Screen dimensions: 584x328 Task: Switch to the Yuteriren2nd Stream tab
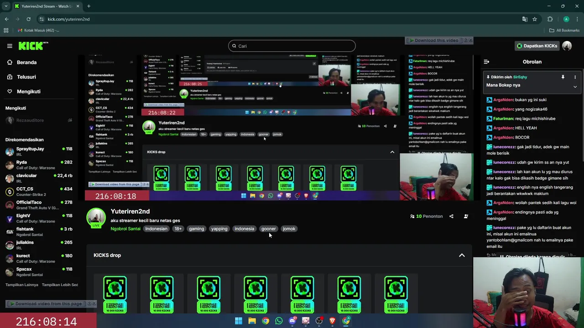[x=46, y=6]
